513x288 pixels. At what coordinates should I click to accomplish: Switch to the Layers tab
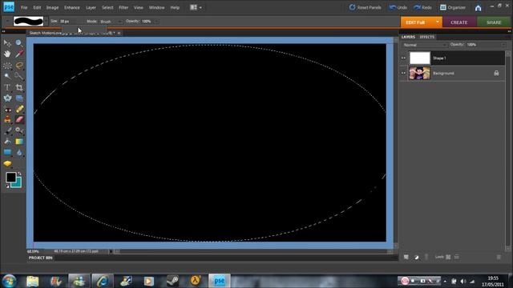[408, 37]
